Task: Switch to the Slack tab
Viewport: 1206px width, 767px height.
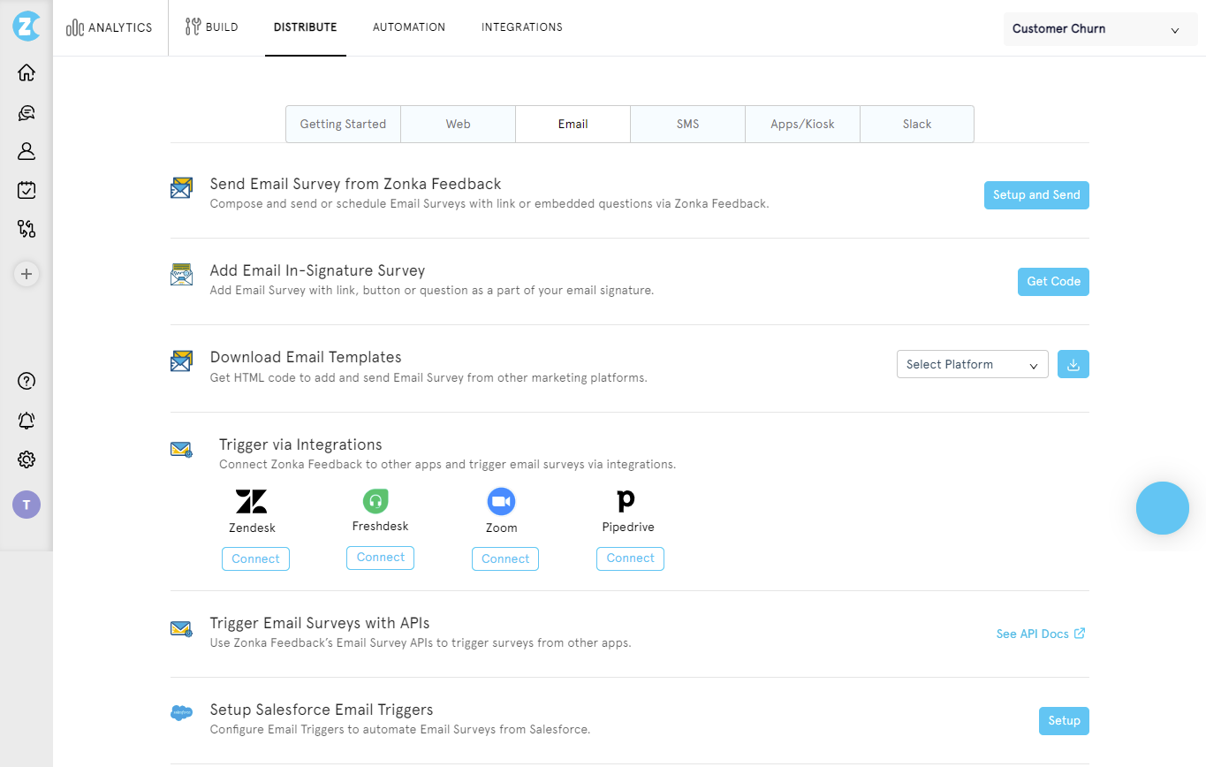Action: [917, 125]
